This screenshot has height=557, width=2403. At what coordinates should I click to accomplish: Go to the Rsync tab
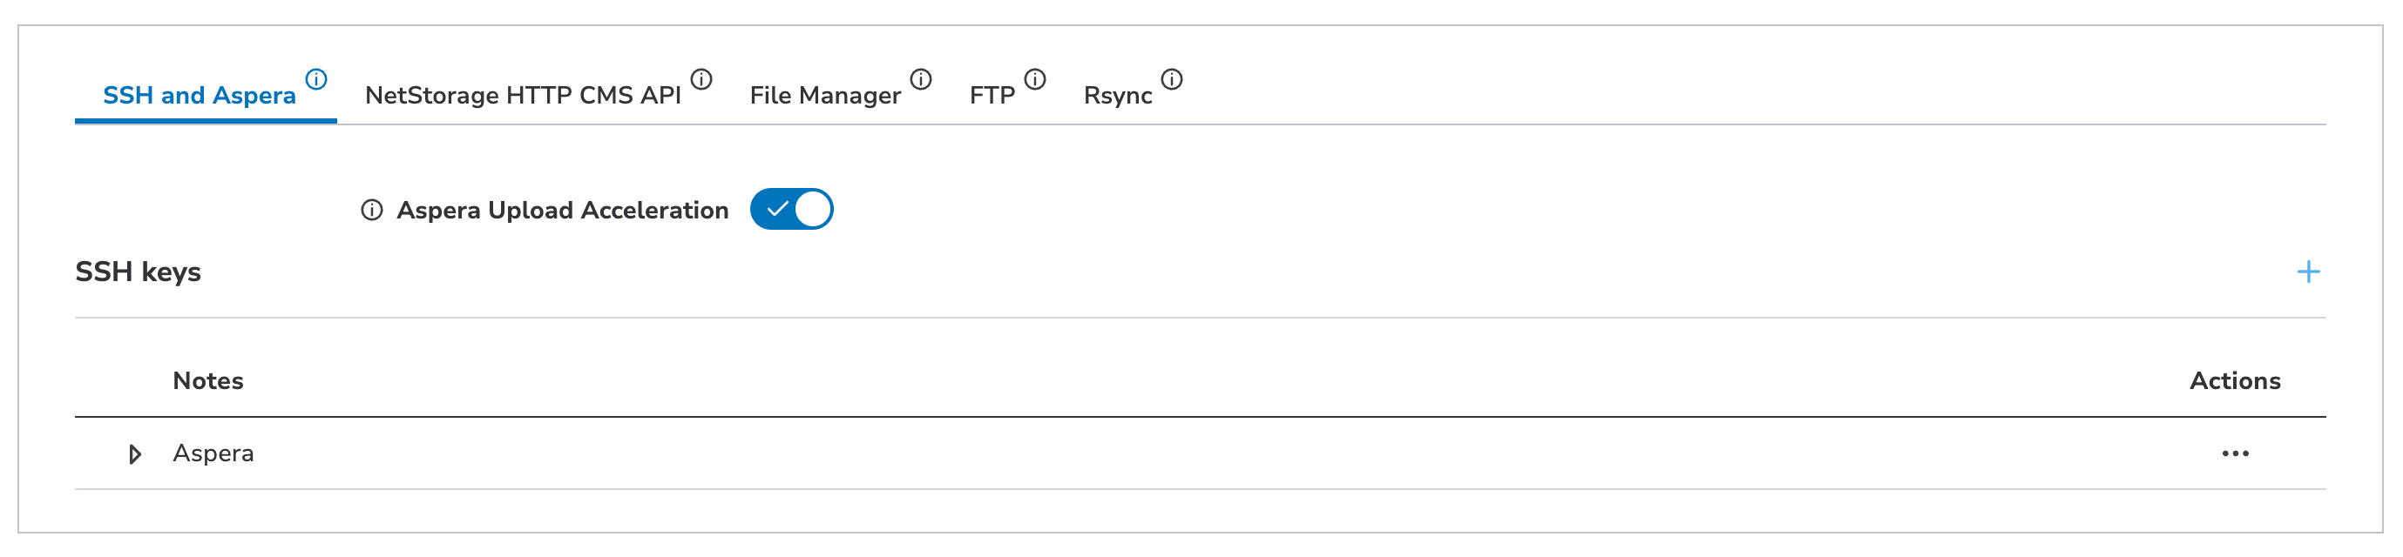(1118, 96)
